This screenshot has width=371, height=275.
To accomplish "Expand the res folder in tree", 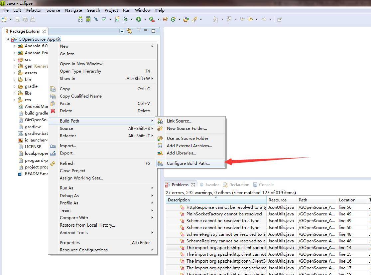I will tap(14, 100).
